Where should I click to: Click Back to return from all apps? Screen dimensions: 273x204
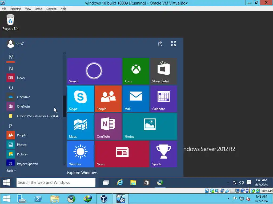(x=11, y=171)
